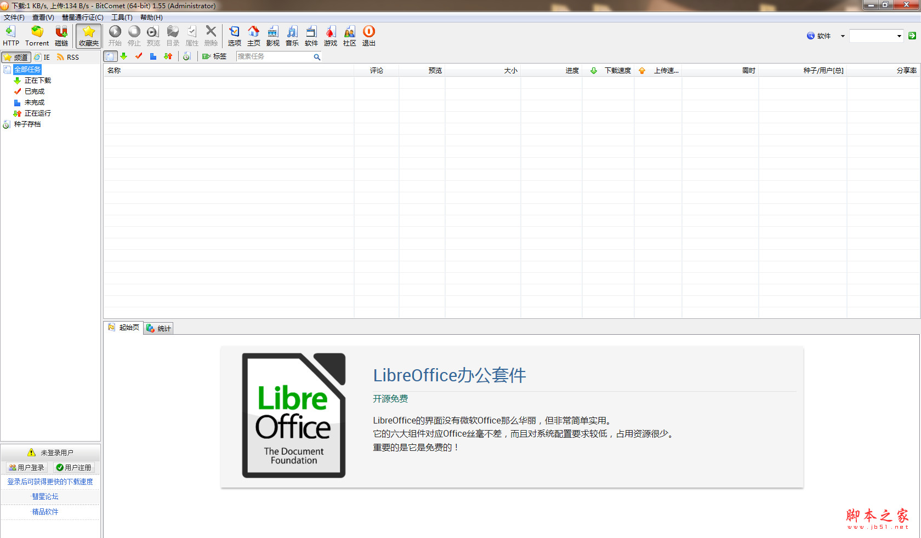Click the 预览 preview icon
The height and width of the screenshot is (538, 921).
(153, 36)
